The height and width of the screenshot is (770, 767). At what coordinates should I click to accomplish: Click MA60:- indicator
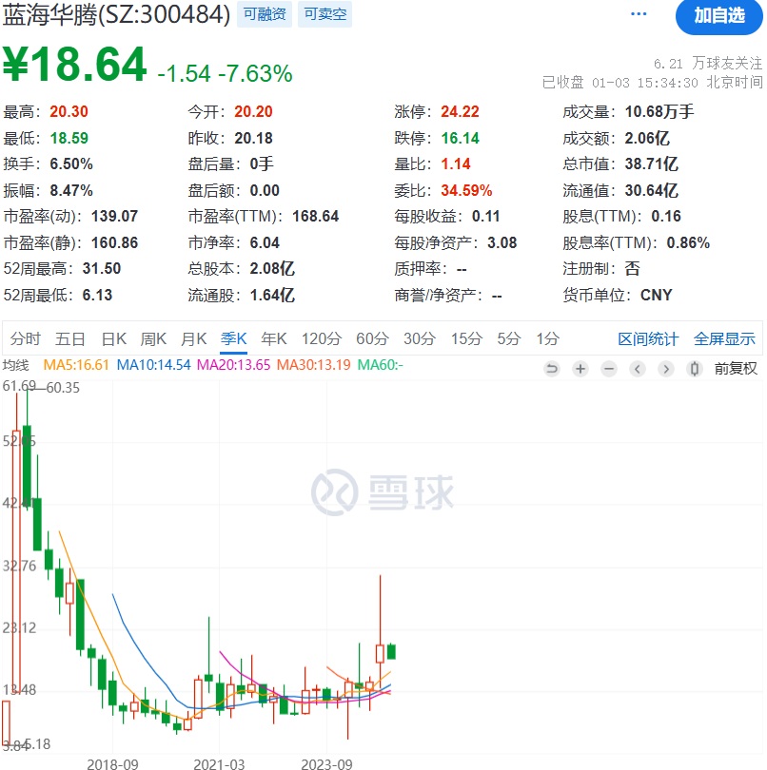coord(380,365)
